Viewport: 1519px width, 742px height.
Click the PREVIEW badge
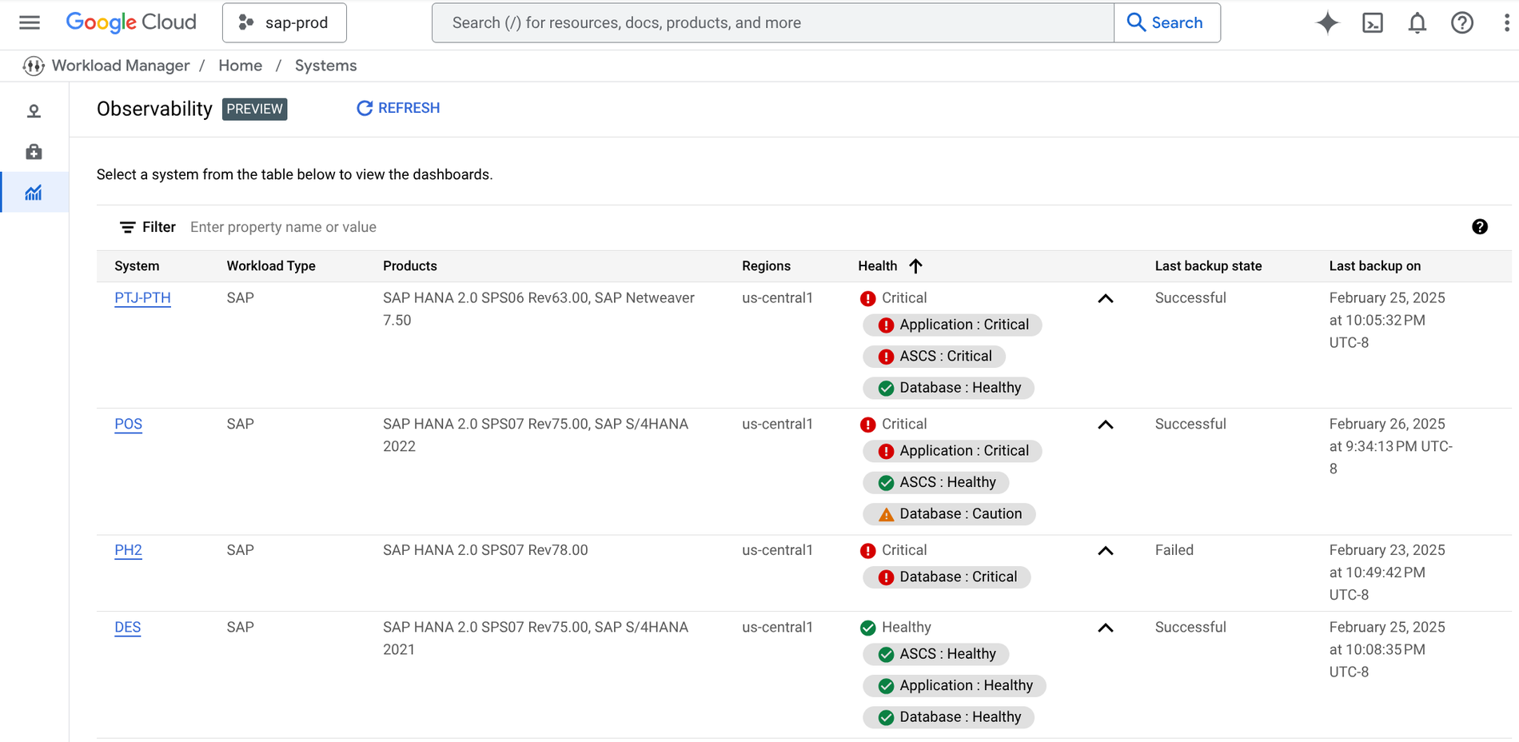point(254,109)
